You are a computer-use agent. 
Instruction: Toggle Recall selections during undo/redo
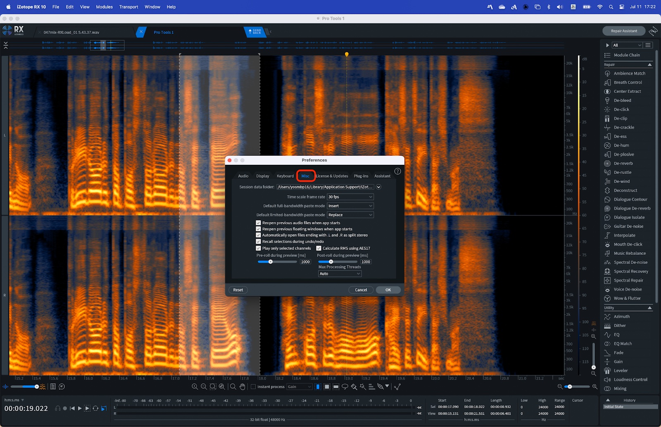click(258, 242)
